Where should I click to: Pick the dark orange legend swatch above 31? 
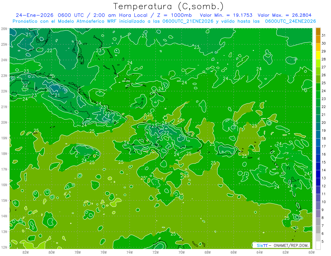click(318, 31)
